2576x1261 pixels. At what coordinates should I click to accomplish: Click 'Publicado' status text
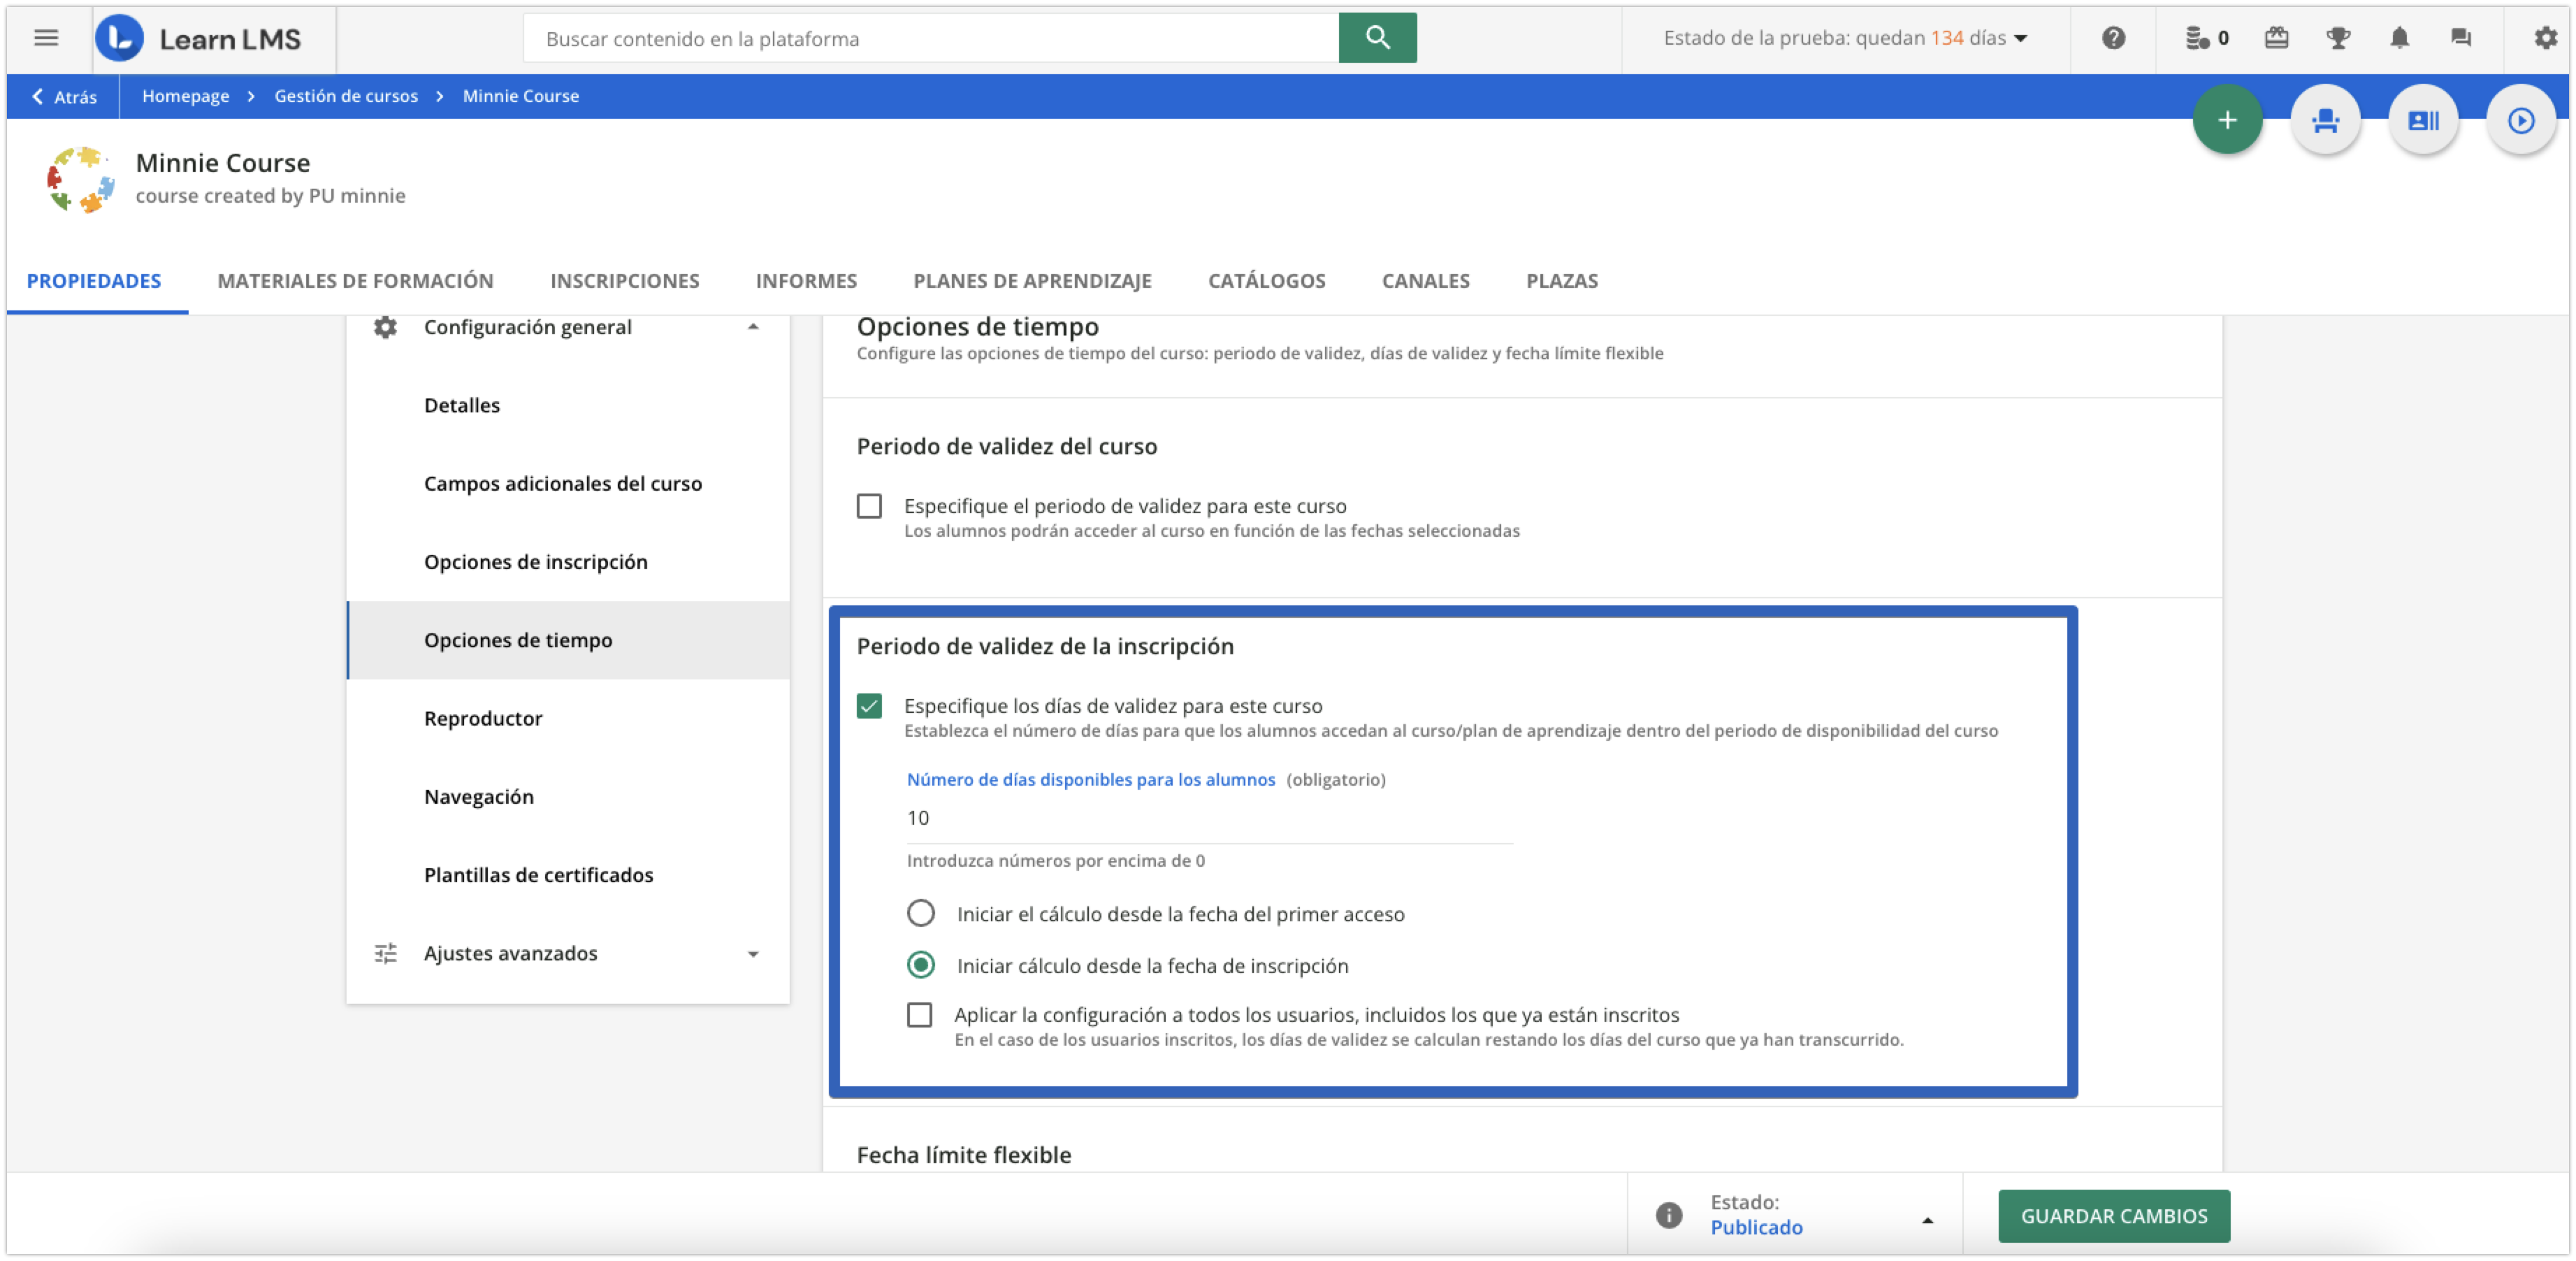click(x=1756, y=1227)
